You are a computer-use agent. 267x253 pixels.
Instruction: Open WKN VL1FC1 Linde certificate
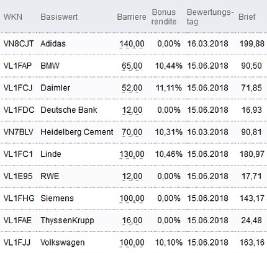pos(18,154)
